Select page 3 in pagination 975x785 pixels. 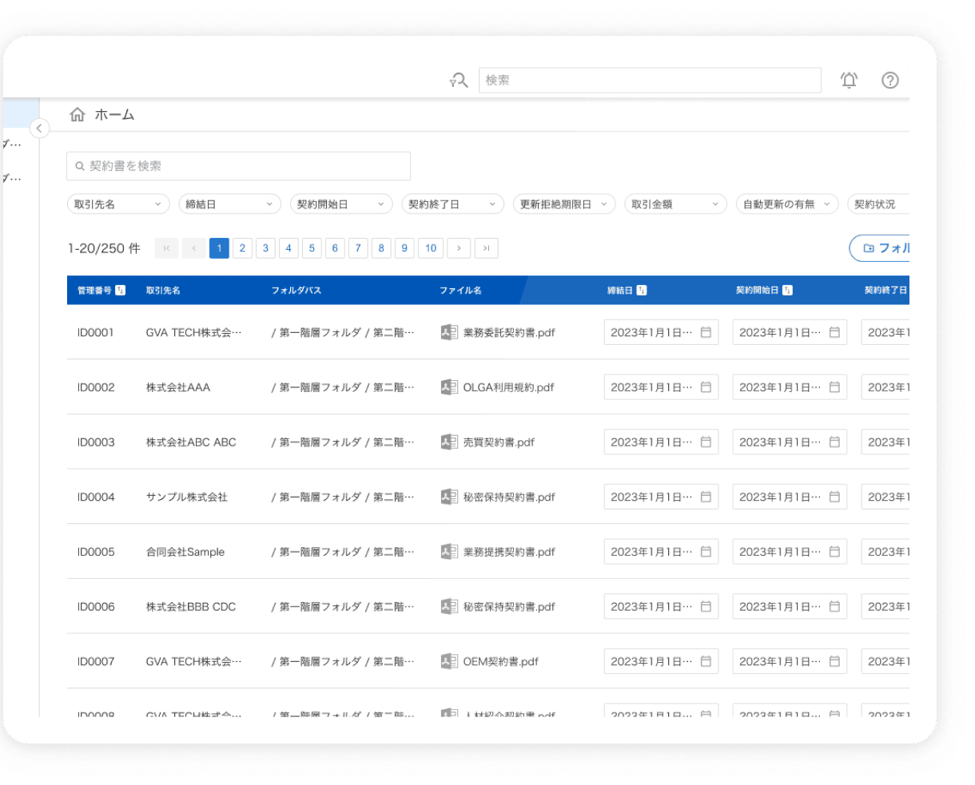pos(265,248)
